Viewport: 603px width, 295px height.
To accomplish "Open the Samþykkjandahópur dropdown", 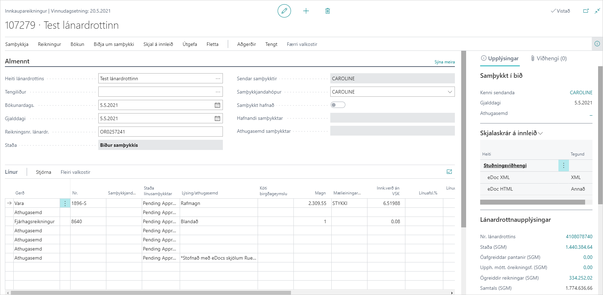I will tap(450, 92).
